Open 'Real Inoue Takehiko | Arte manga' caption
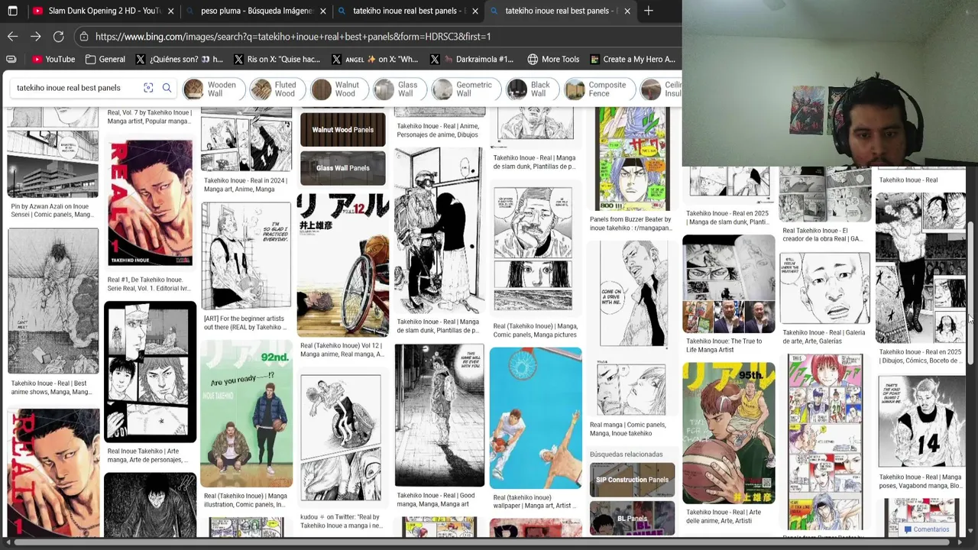Screen dimensions: 978x550 click(x=148, y=455)
